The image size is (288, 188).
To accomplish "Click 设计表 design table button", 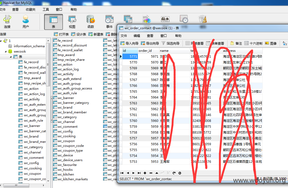I will 79,34.
